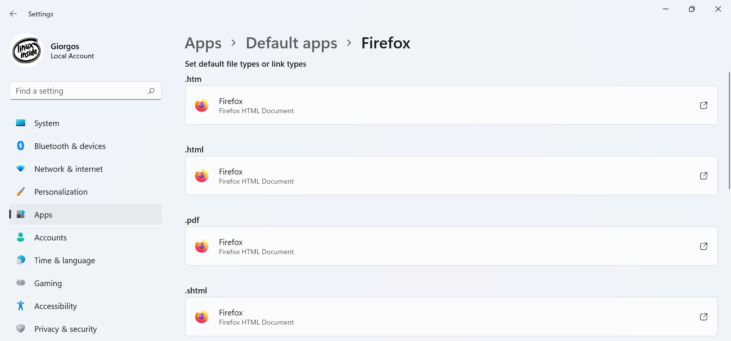Navigate to Accessibility settings
Viewport: 731px width, 341px height.
pos(85,306)
